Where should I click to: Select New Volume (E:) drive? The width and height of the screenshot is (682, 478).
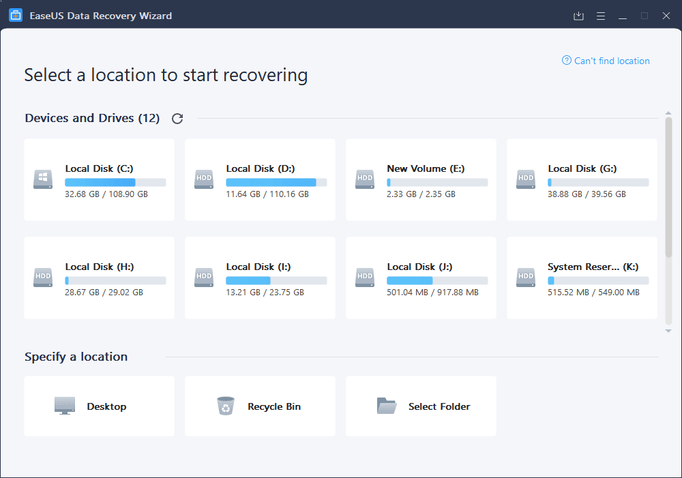[421, 179]
